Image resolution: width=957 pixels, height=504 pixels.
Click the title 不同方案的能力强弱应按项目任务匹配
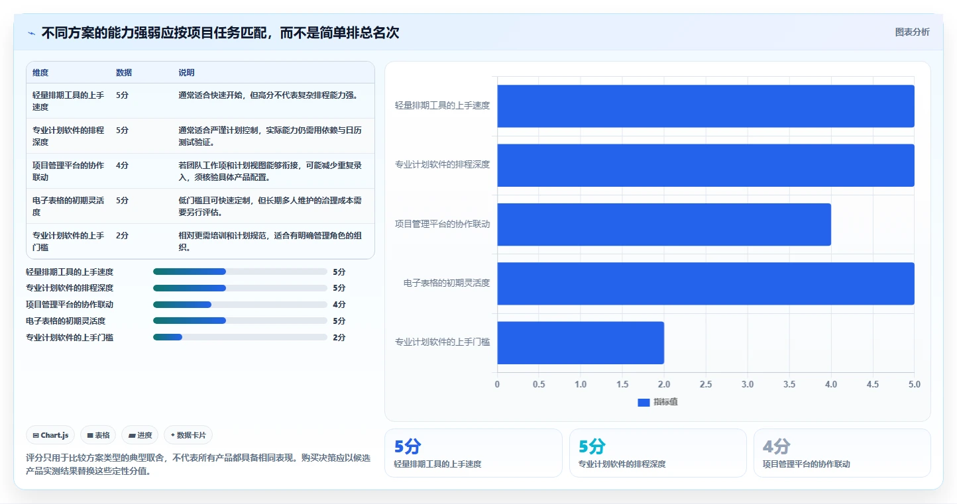click(x=220, y=32)
